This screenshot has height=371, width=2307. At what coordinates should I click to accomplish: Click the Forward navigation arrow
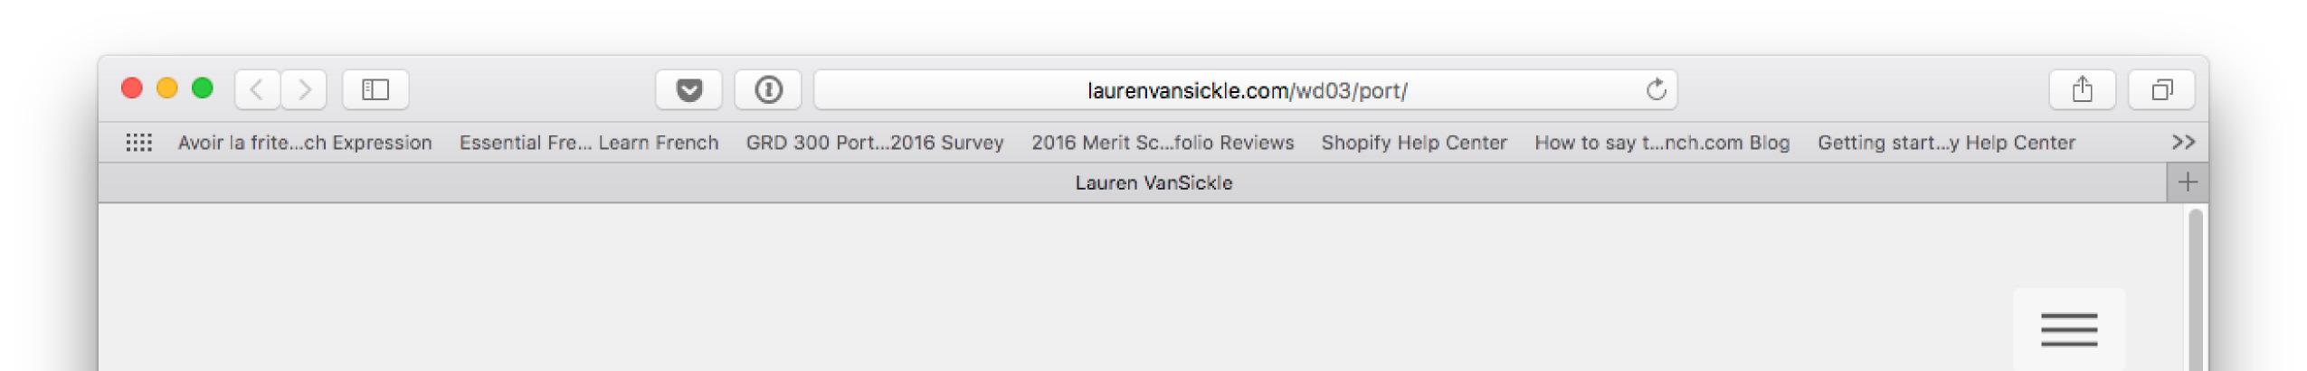[x=304, y=89]
